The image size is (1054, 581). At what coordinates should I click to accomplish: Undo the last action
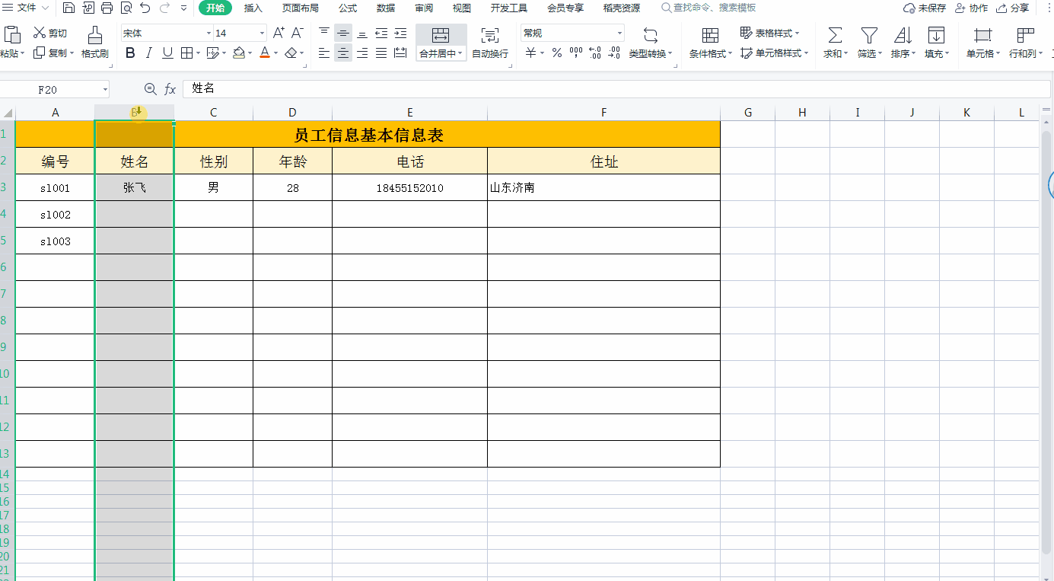tap(145, 8)
